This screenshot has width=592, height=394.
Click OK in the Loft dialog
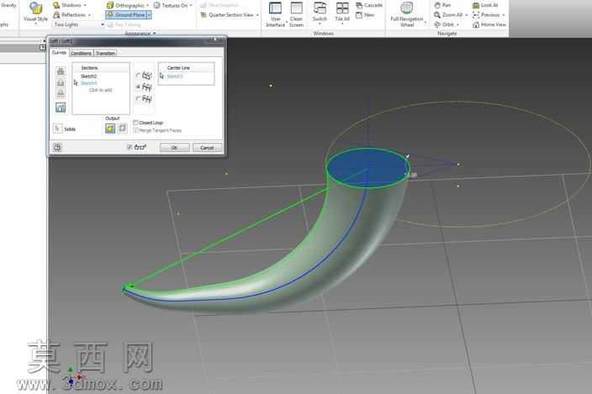tap(174, 147)
